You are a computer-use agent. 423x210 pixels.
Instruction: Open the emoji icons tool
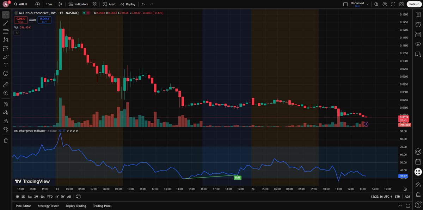pyautogui.click(x=6, y=73)
